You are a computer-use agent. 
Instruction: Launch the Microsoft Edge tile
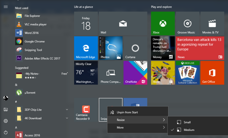(x=86, y=48)
